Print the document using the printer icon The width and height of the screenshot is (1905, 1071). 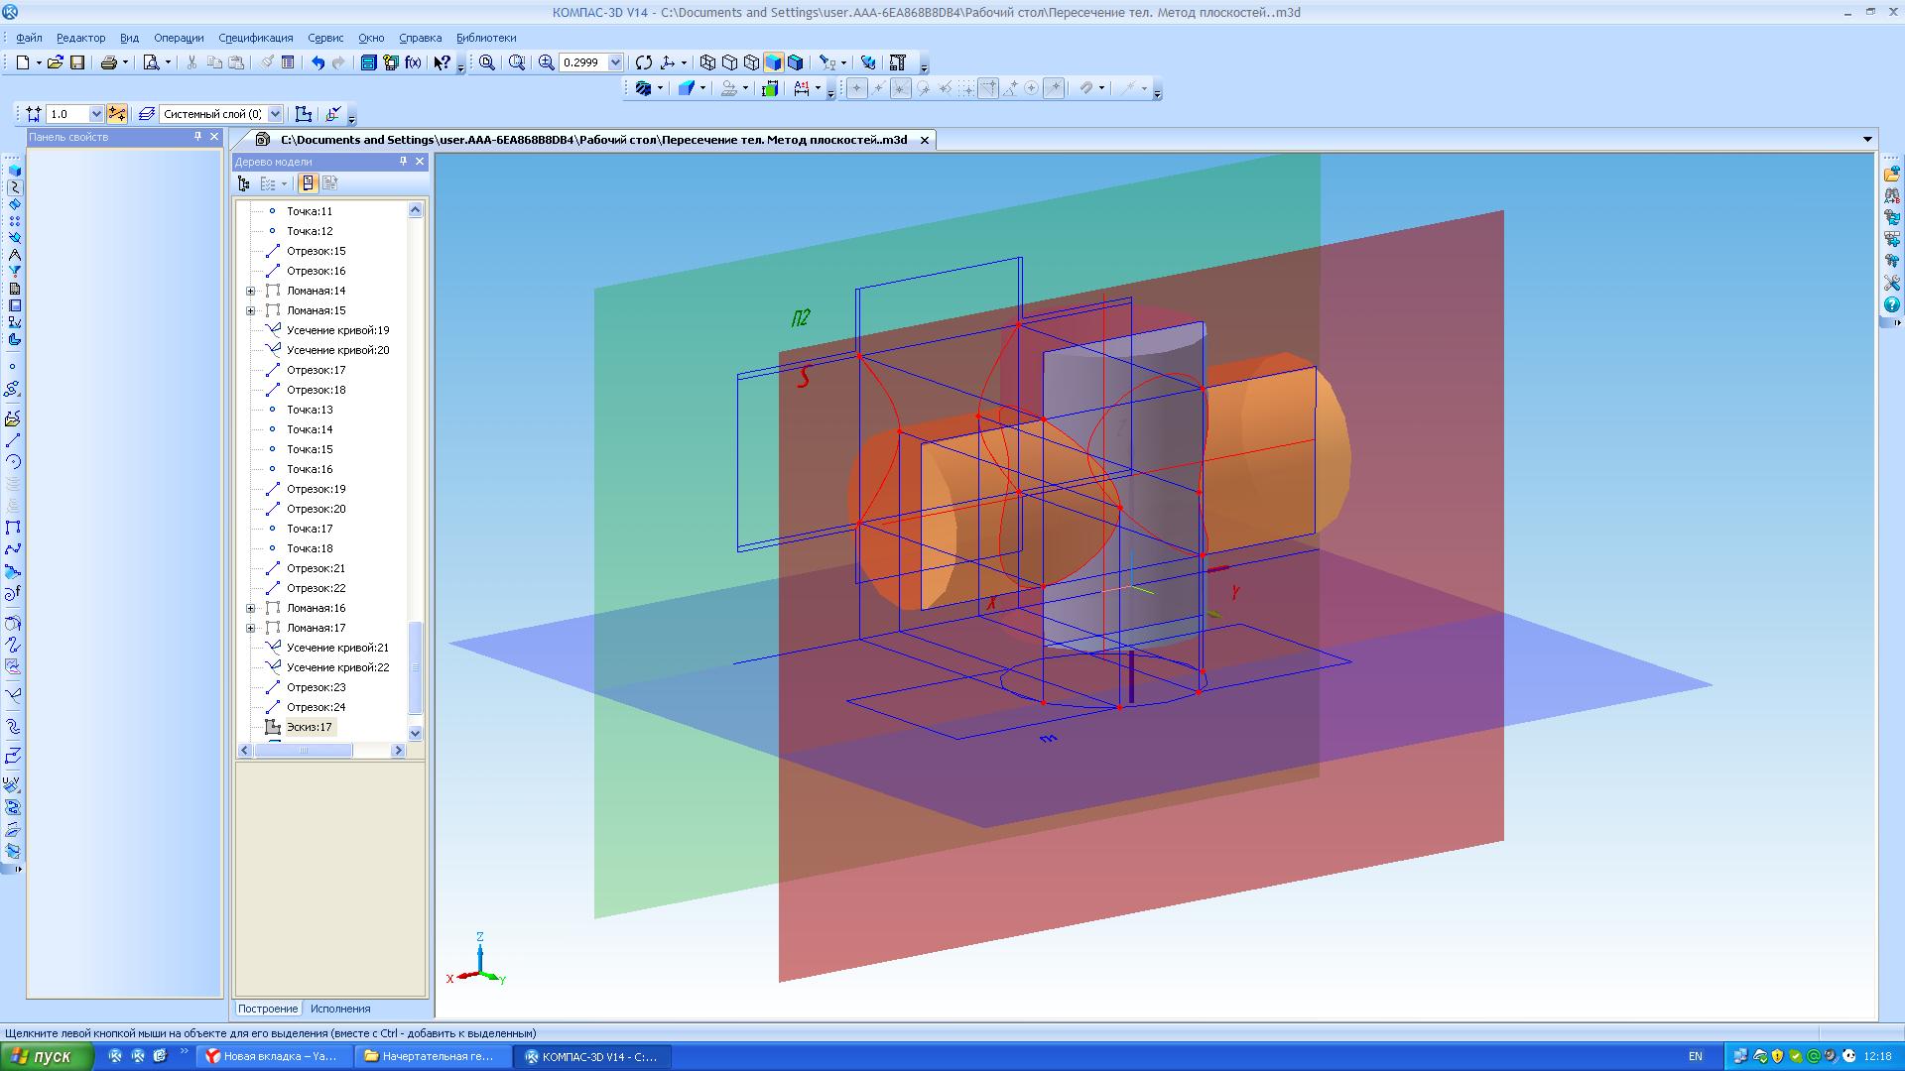(109, 62)
